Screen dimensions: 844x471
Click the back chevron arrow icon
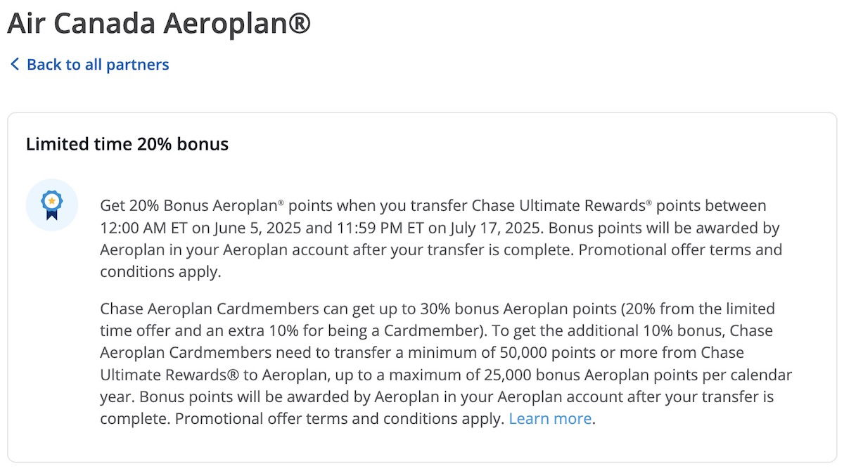point(15,65)
